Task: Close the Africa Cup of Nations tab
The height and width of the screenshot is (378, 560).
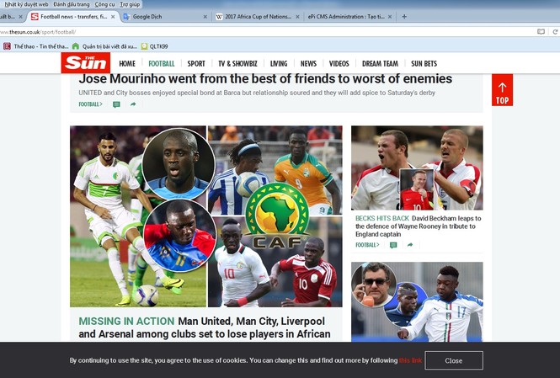Action: pyautogui.click(x=297, y=17)
